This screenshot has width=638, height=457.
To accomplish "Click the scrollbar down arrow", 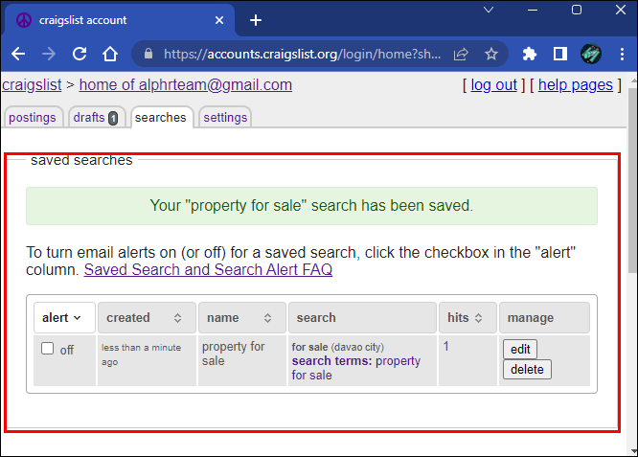I will click(x=632, y=451).
